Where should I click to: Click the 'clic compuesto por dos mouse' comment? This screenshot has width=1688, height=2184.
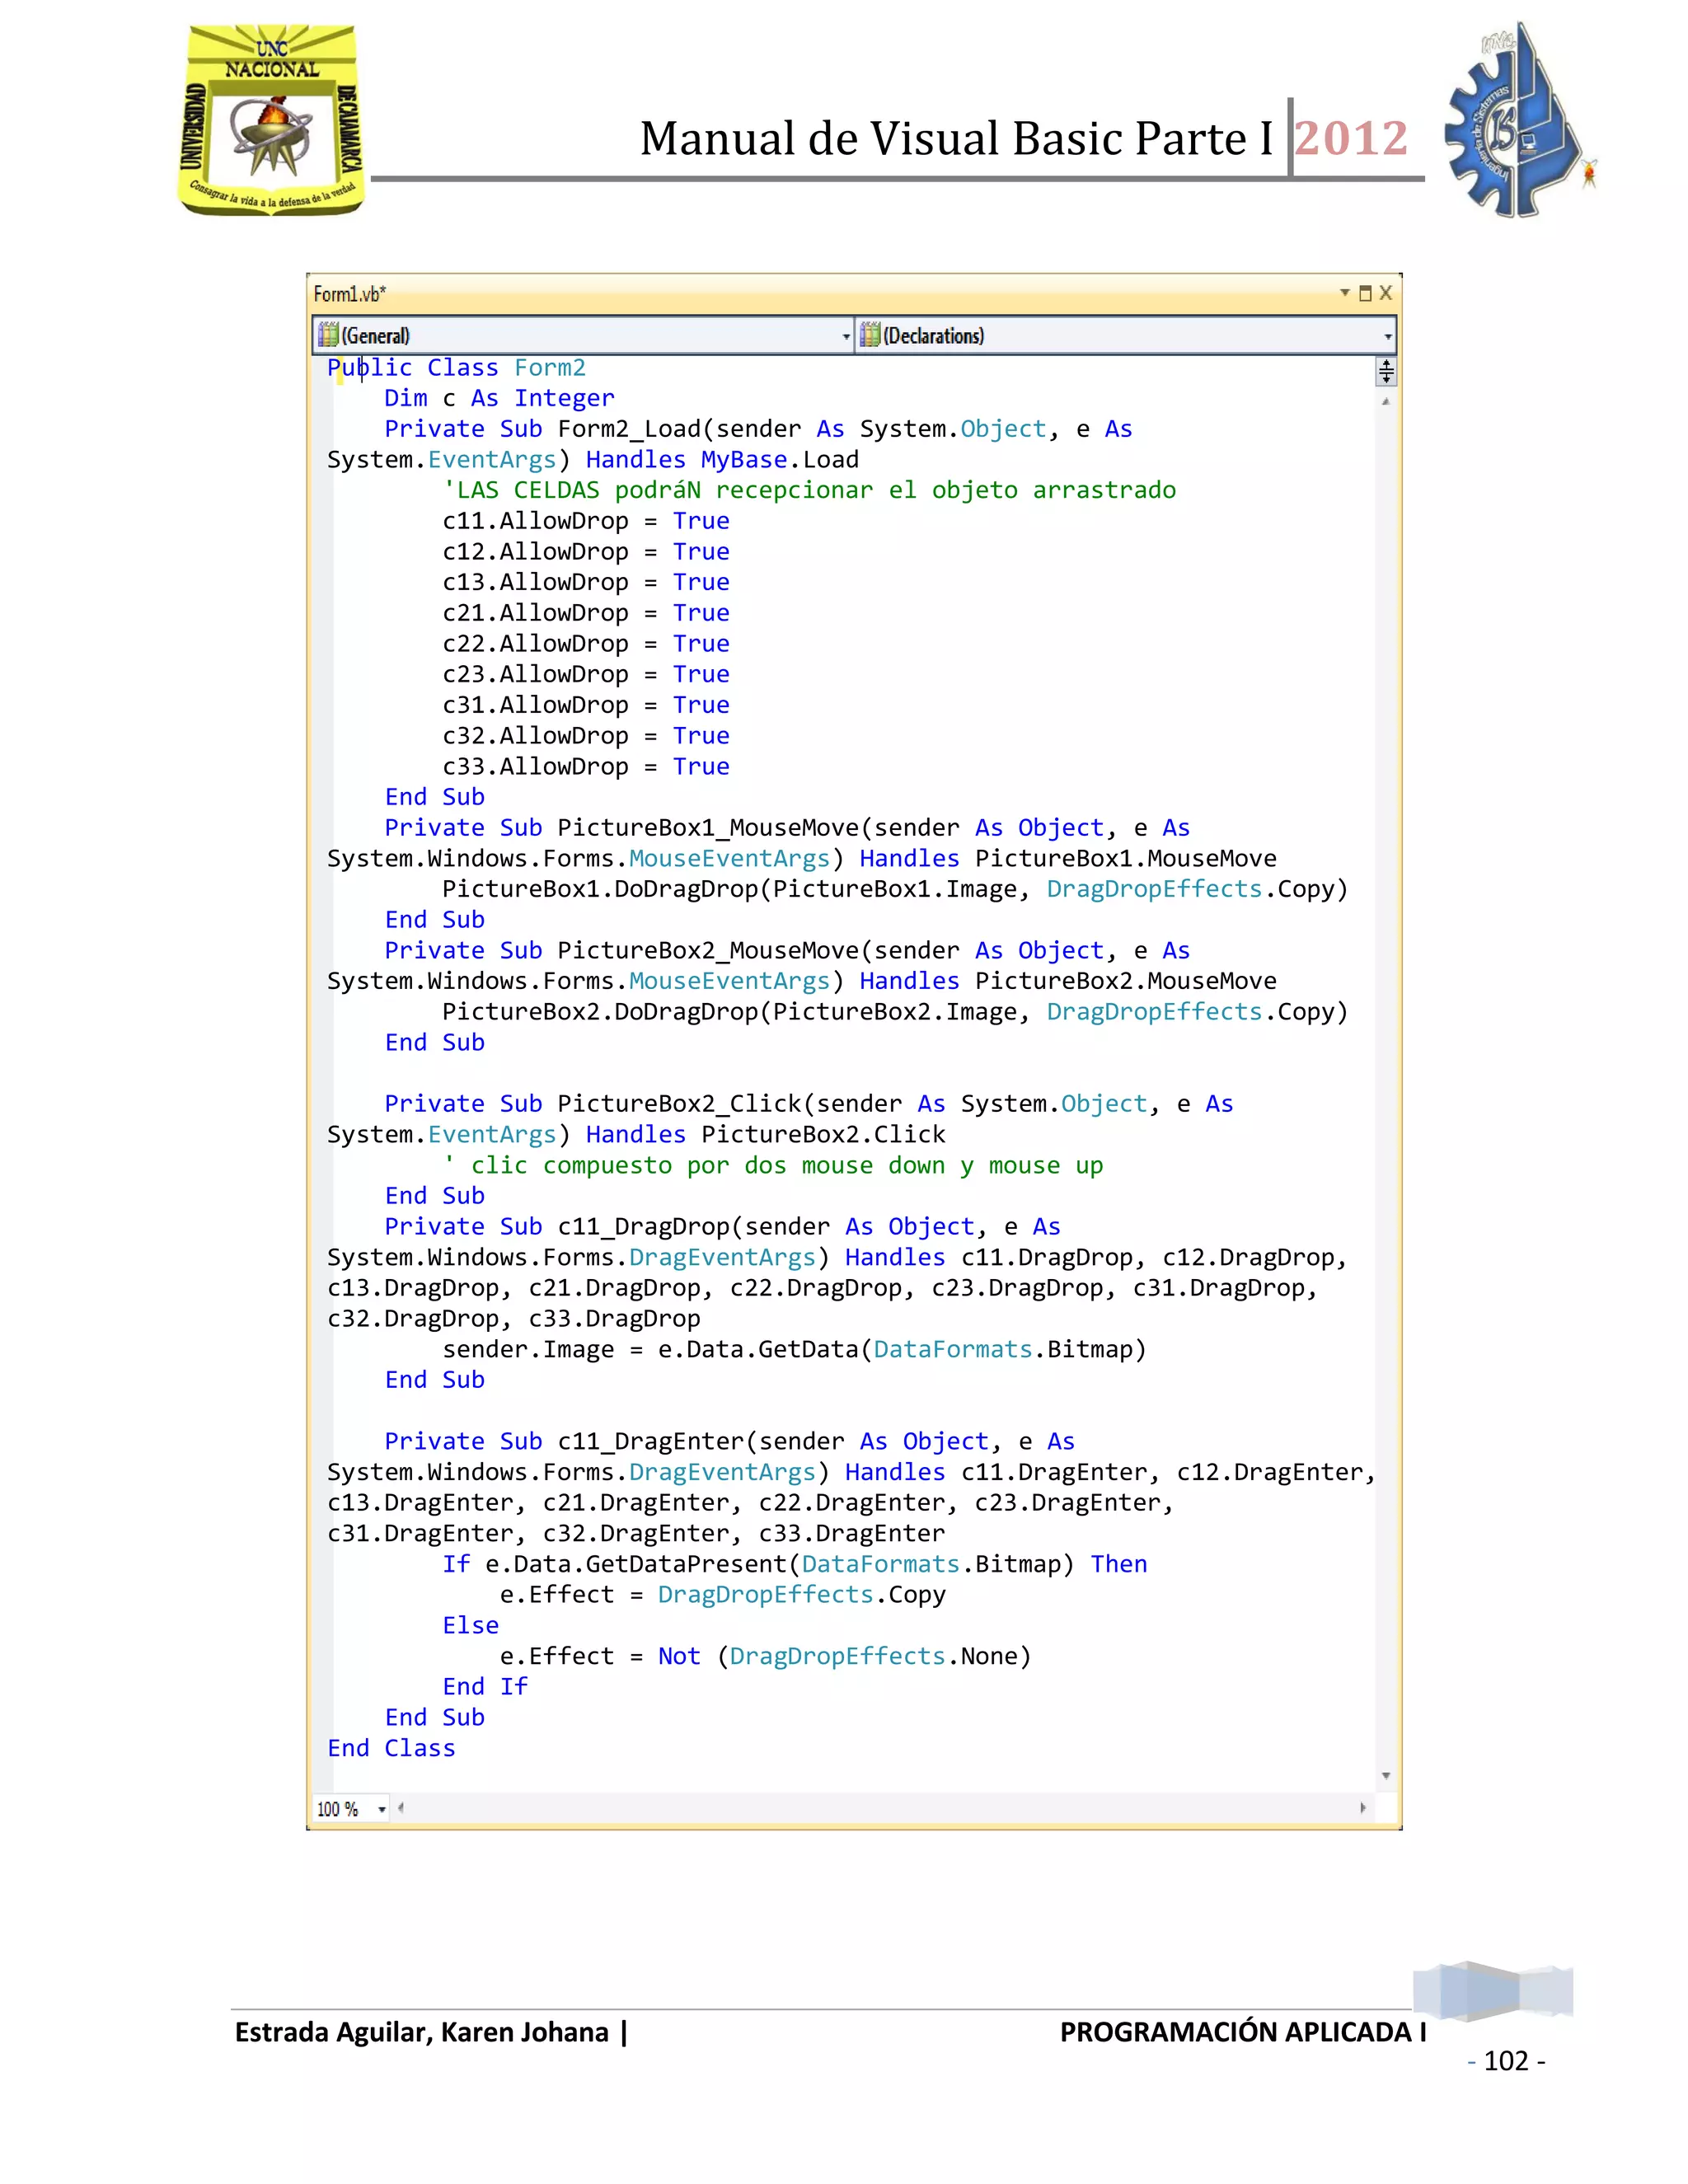click(773, 1166)
